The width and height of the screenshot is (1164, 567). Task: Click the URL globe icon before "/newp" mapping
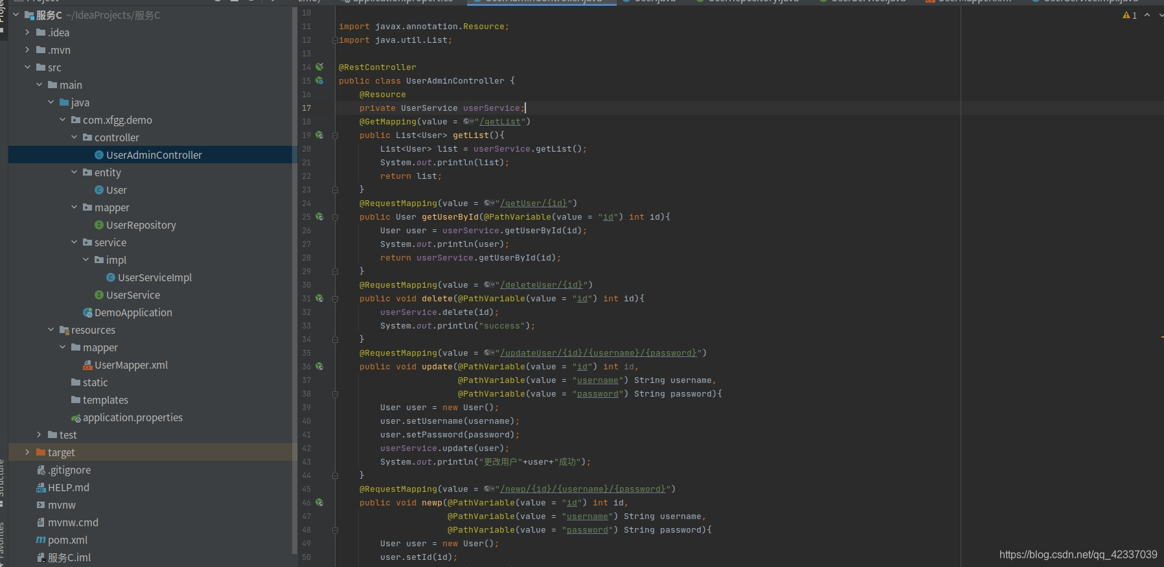pos(490,489)
